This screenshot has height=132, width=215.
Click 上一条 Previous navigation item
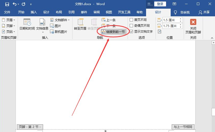[x=109, y=20]
